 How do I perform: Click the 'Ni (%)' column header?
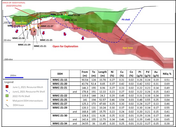(x=112, y=74)
